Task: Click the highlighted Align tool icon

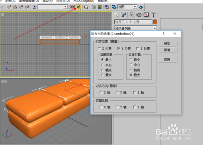Action: tap(79, 7)
